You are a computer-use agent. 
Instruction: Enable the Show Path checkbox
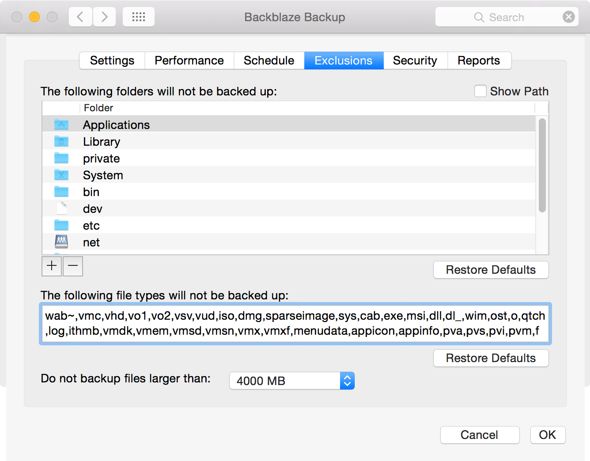pos(480,91)
